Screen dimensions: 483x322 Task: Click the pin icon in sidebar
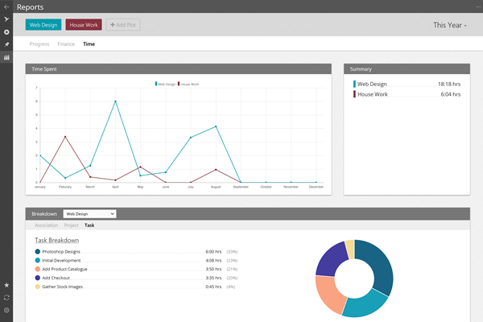click(6, 44)
